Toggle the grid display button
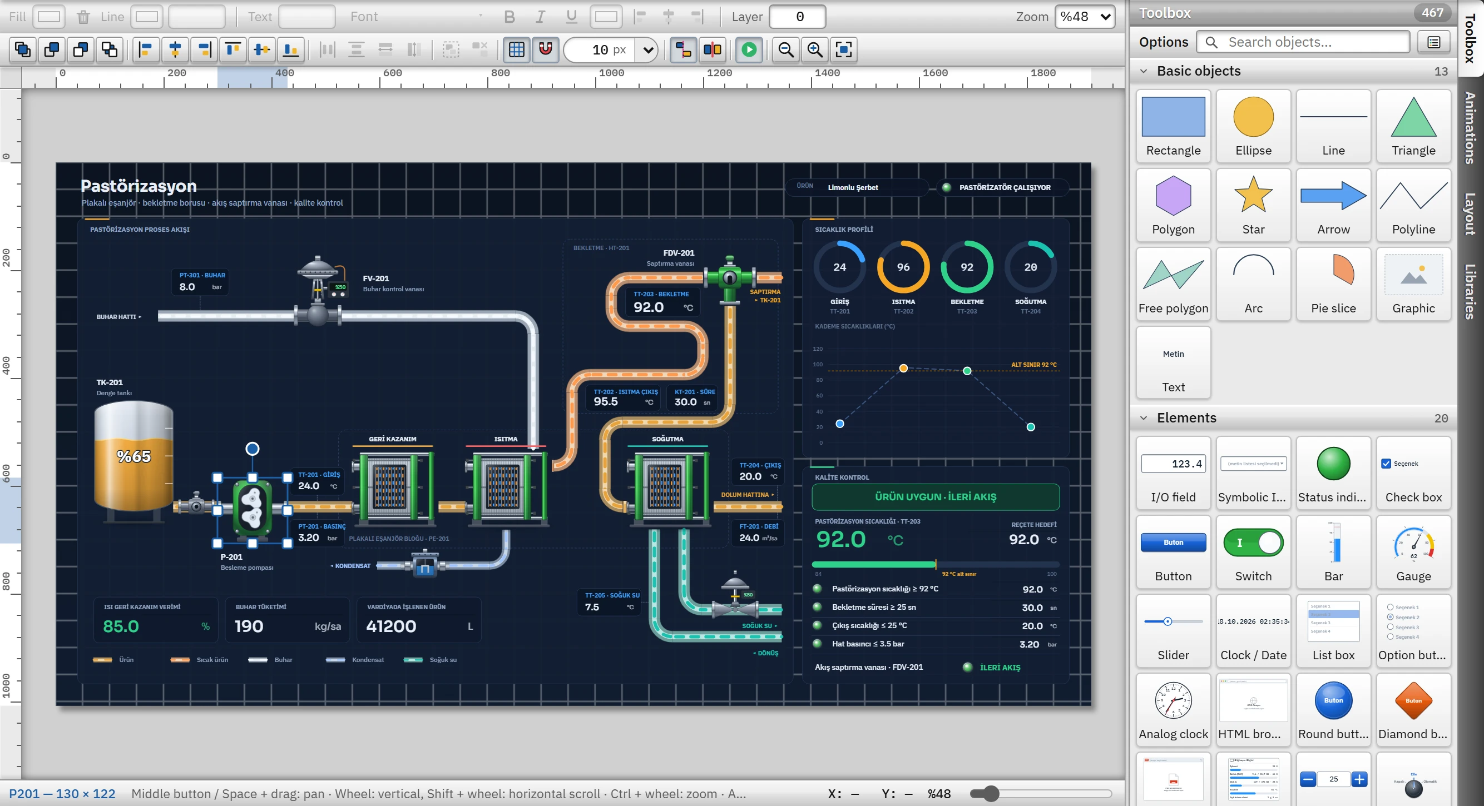1484x806 pixels. 517,49
